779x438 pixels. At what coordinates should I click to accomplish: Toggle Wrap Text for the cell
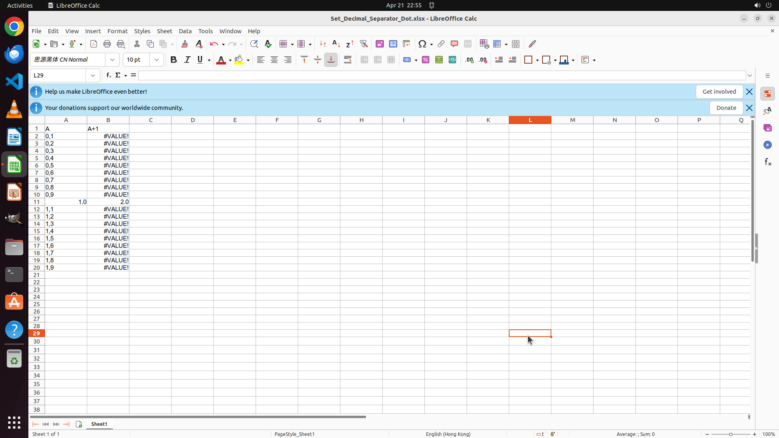click(x=348, y=60)
